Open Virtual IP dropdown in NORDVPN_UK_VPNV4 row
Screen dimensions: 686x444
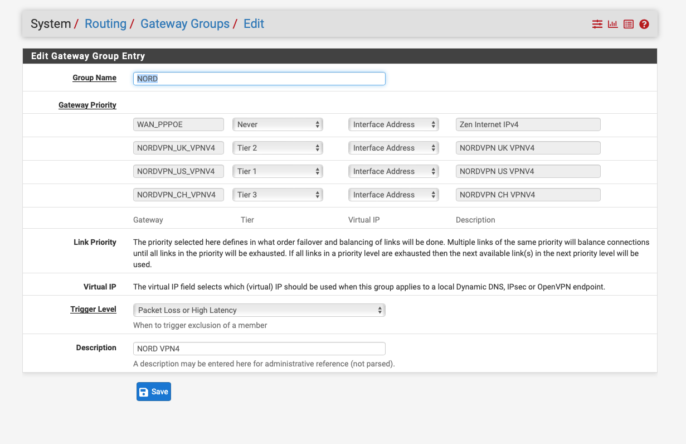(x=393, y=148)
